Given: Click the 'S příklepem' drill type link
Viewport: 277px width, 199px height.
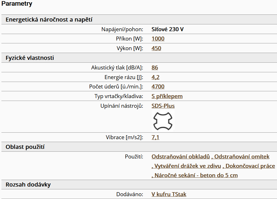Looking at the screenshot, I should [x=167, y=96].
